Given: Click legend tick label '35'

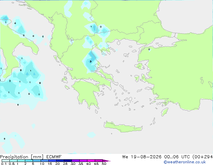Looking at the screenshot, I should pos(81,164).
